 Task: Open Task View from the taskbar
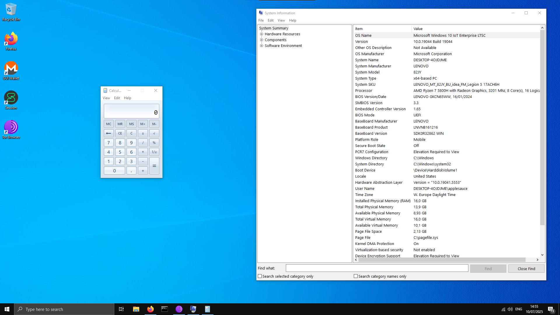(x=121, y=309)
